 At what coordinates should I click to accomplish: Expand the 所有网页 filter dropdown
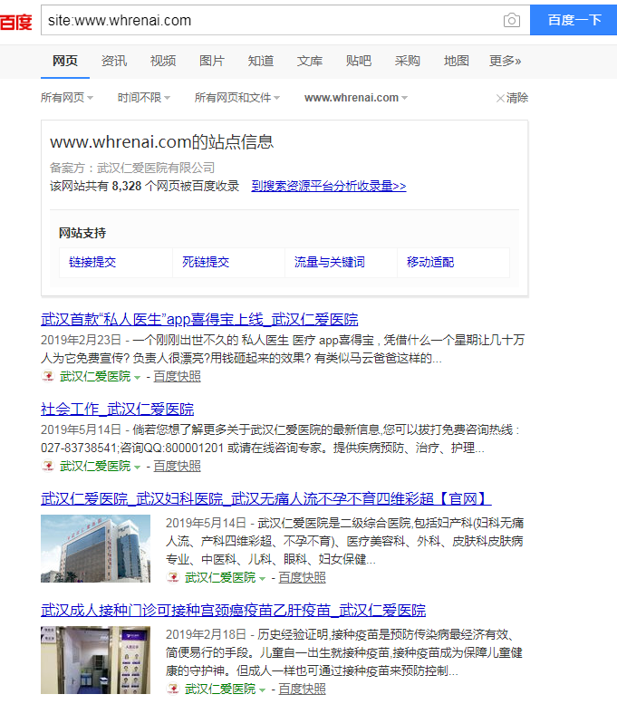[x=67, y=98]
